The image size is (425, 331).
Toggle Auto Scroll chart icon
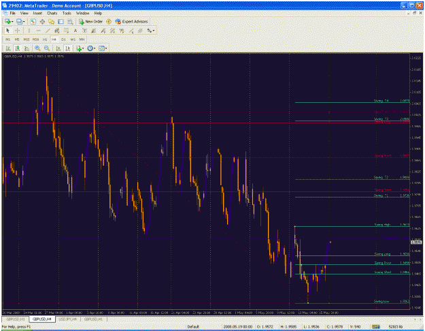click(58, 48)
